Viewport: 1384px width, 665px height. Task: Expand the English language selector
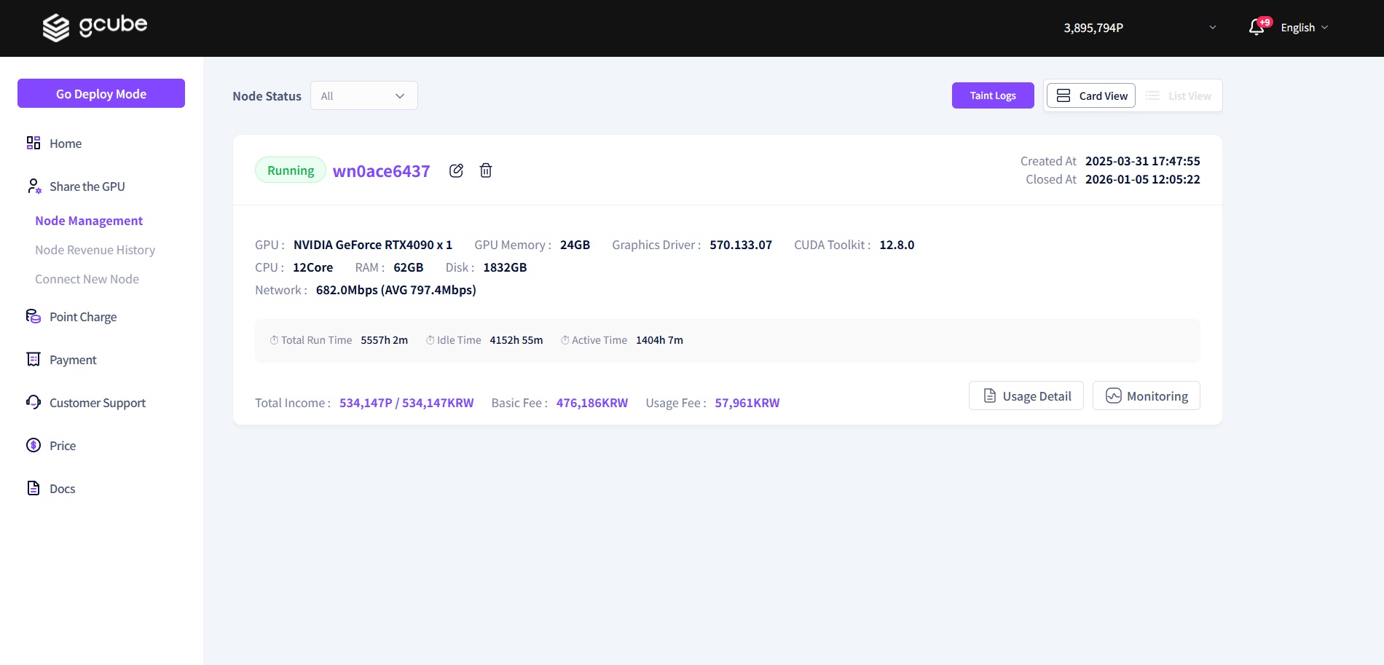coord(1305,28)
